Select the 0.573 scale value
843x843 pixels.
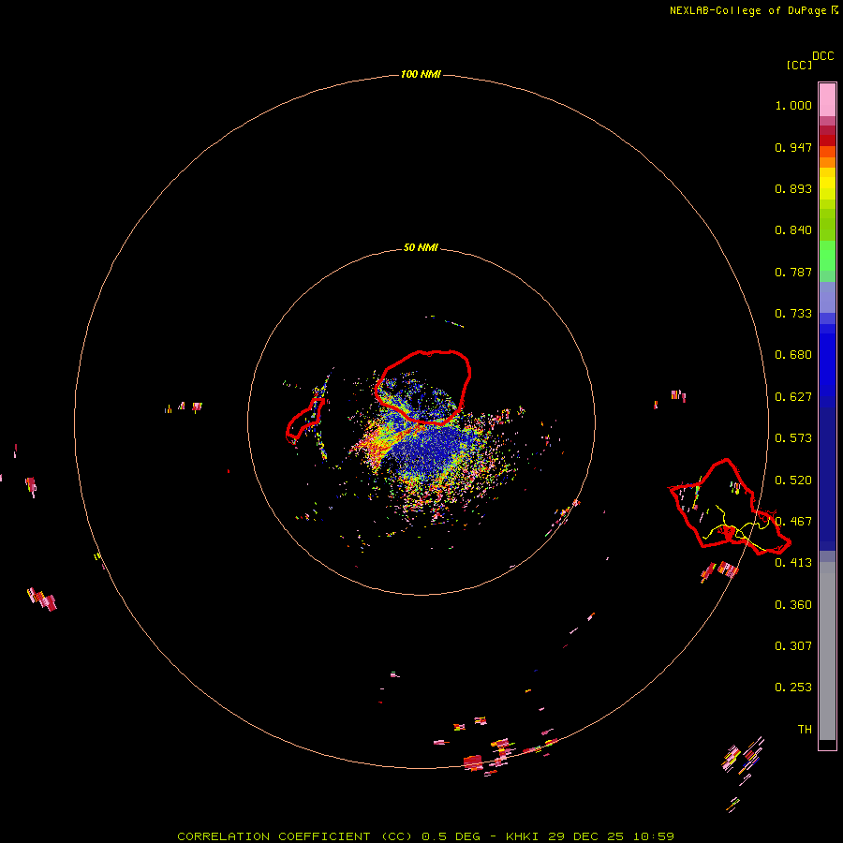point(793,438)
